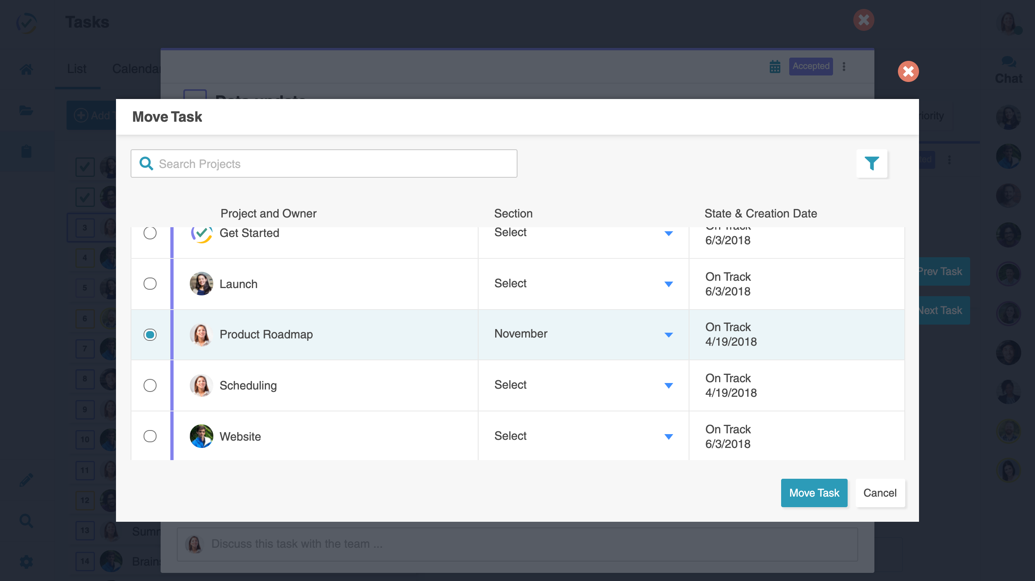Viewport: 1035px width, 581px height.
Task: Click the Search Projects input field
Action: coord(323,164)
